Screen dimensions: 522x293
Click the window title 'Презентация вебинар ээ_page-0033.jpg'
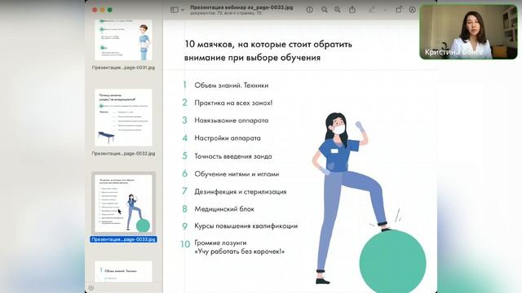241,7
